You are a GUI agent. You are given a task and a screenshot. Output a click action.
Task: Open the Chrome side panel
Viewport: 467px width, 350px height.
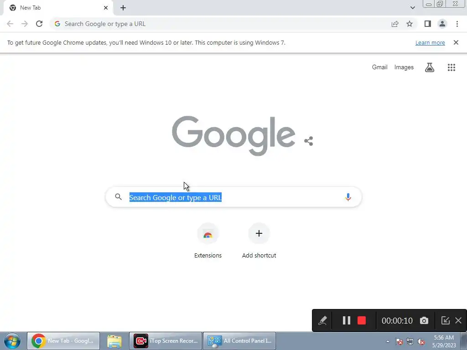428,24
